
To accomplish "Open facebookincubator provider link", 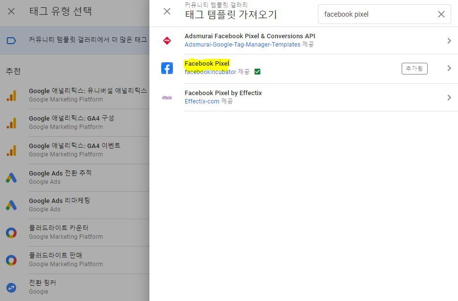I will 210,72.
